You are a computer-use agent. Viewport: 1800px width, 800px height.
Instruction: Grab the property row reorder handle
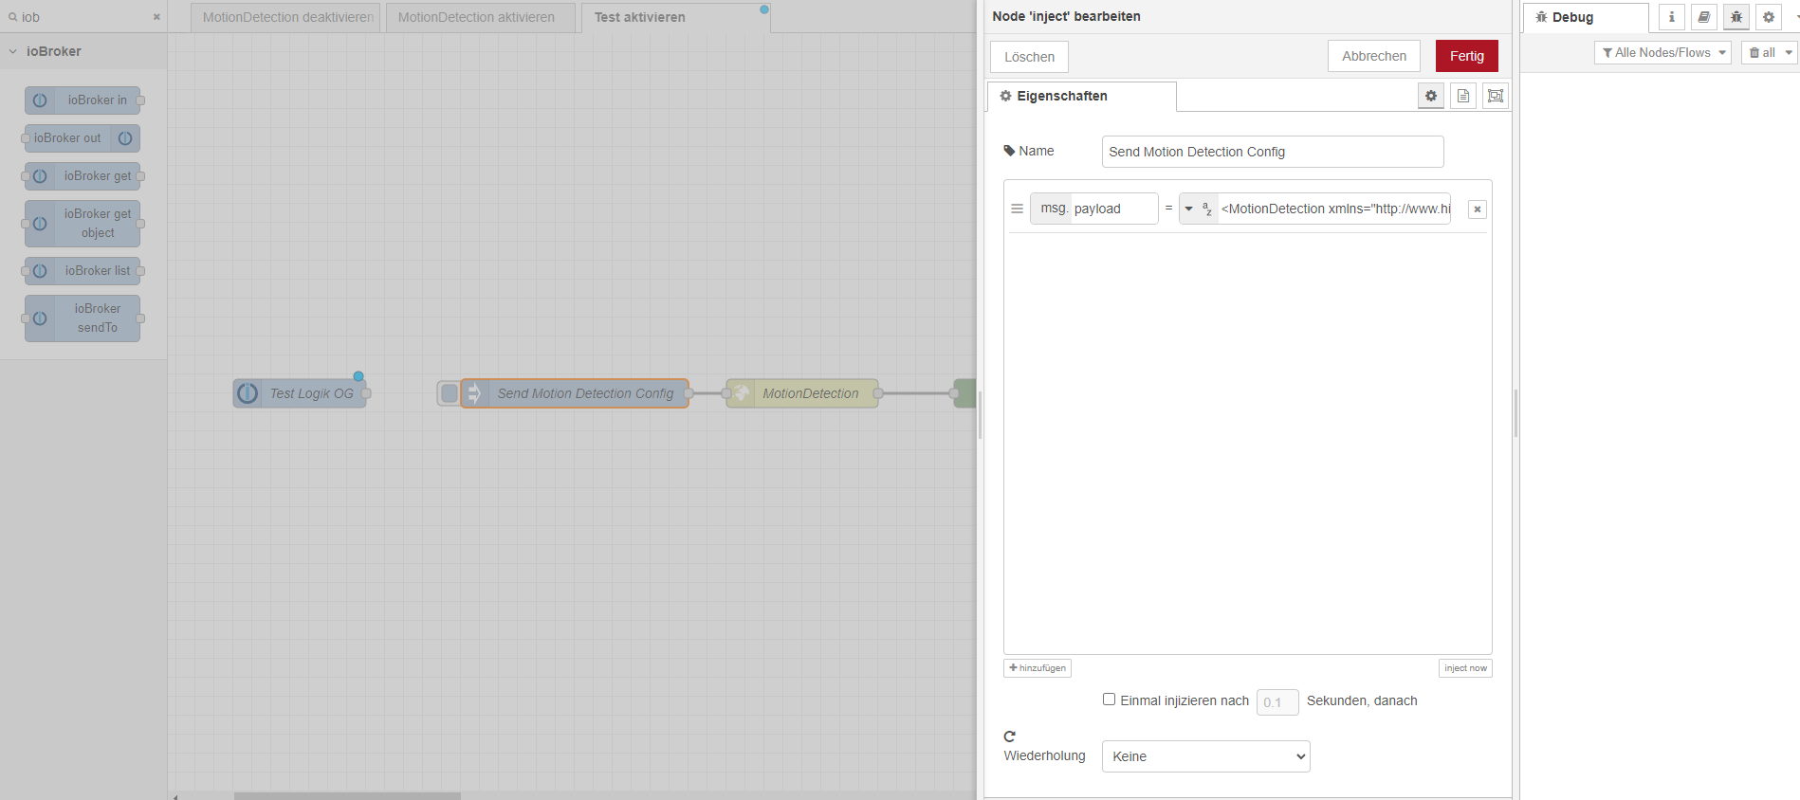tap(1017, 209)
